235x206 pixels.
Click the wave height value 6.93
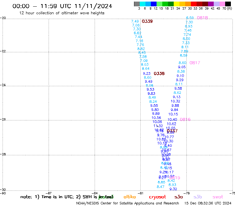click(189, 26)
